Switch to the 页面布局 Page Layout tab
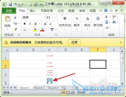 (x=47, y=11)
